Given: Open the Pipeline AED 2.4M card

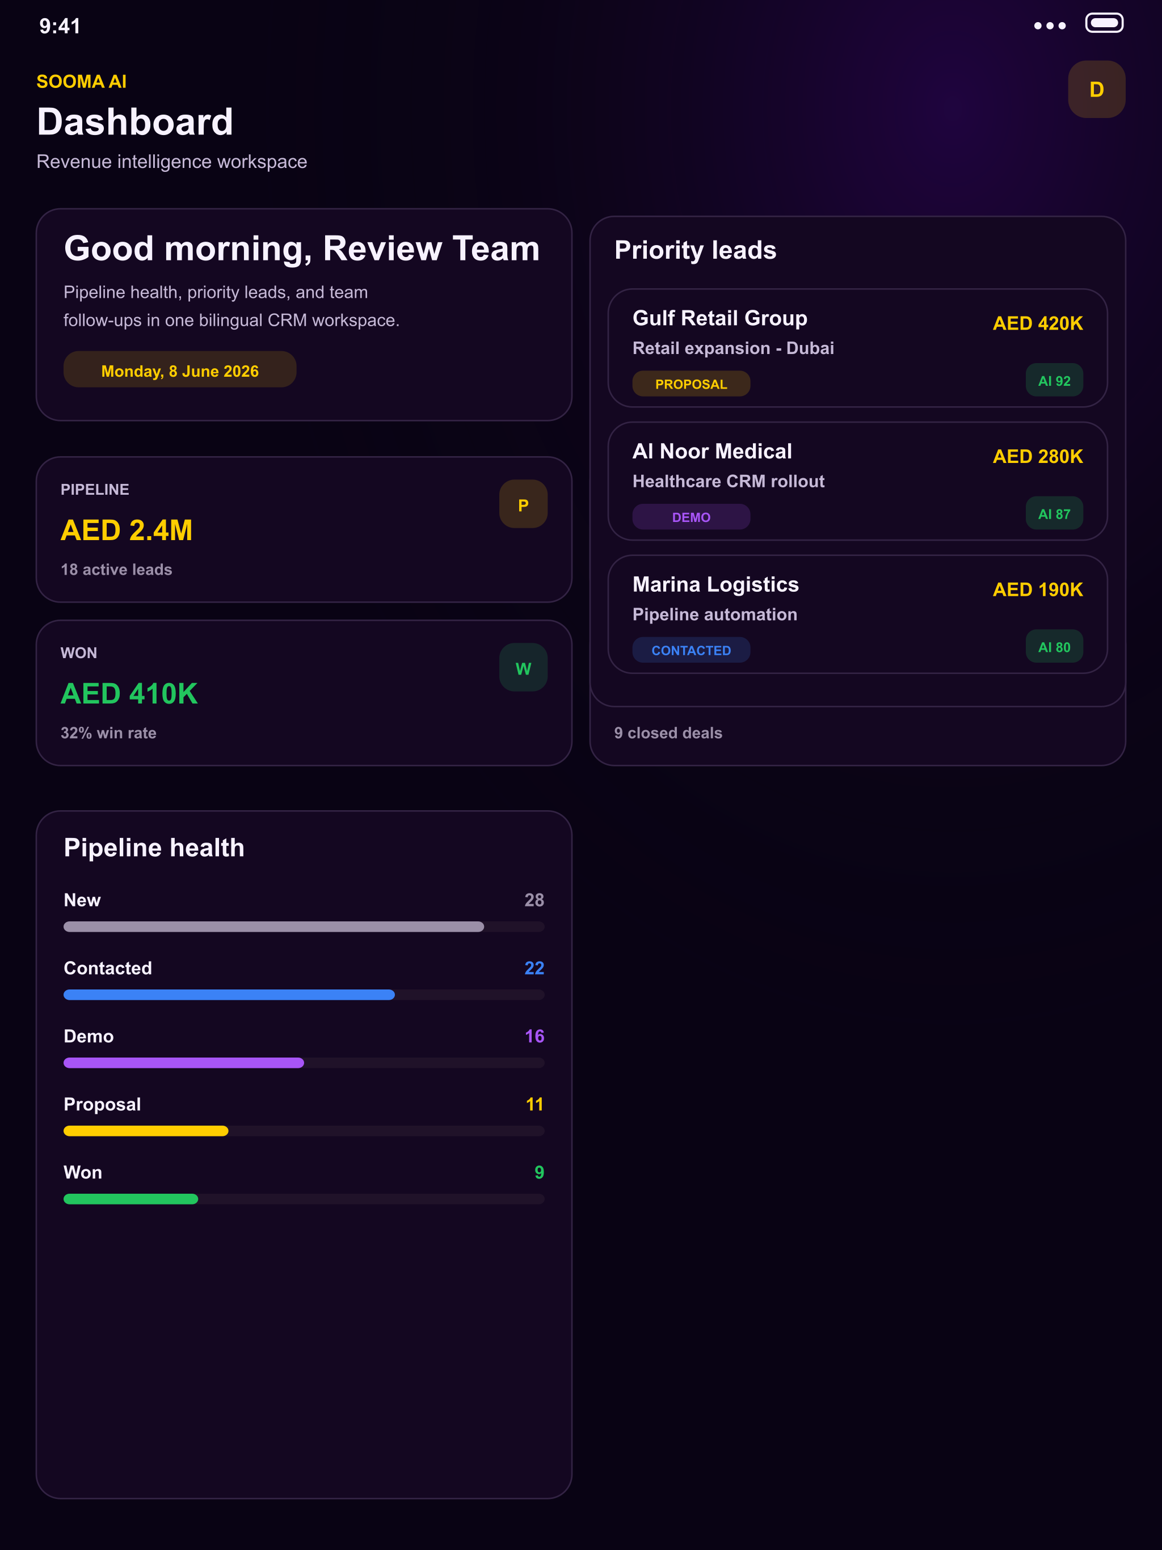Looking at the screenshot, I should [304, 529].
